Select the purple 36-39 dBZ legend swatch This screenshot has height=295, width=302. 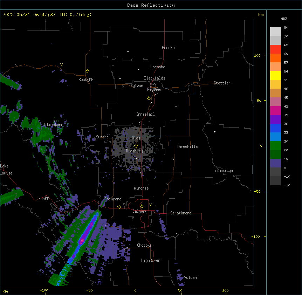click(275, 119)
